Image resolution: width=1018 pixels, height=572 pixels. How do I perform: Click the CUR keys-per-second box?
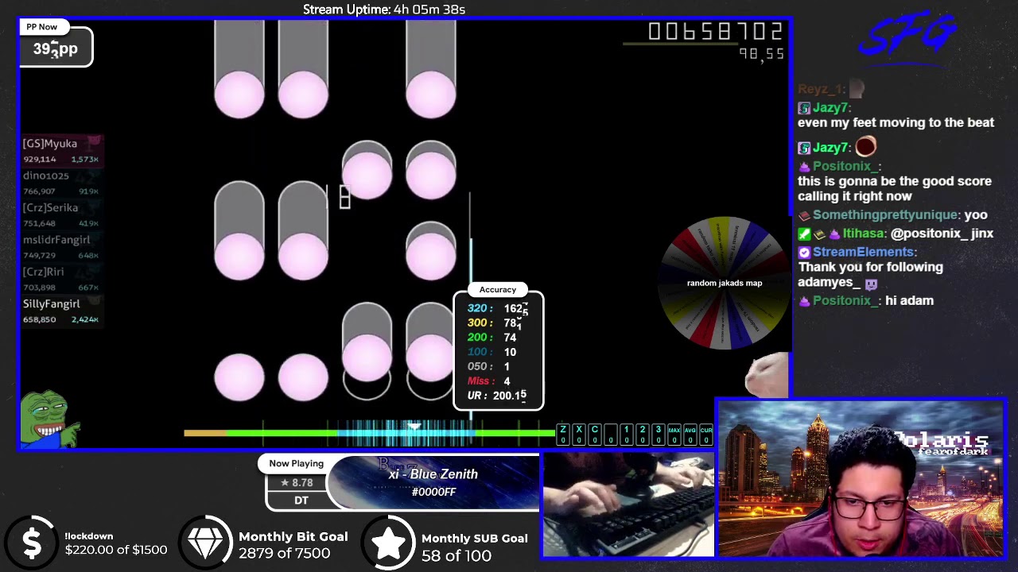pyautogui.click(x=706, y=435)
